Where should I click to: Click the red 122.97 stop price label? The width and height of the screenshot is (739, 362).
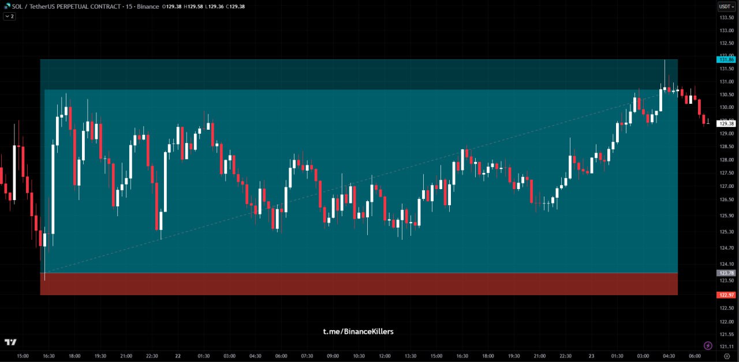pyautogui.click(x=726, y=295)
